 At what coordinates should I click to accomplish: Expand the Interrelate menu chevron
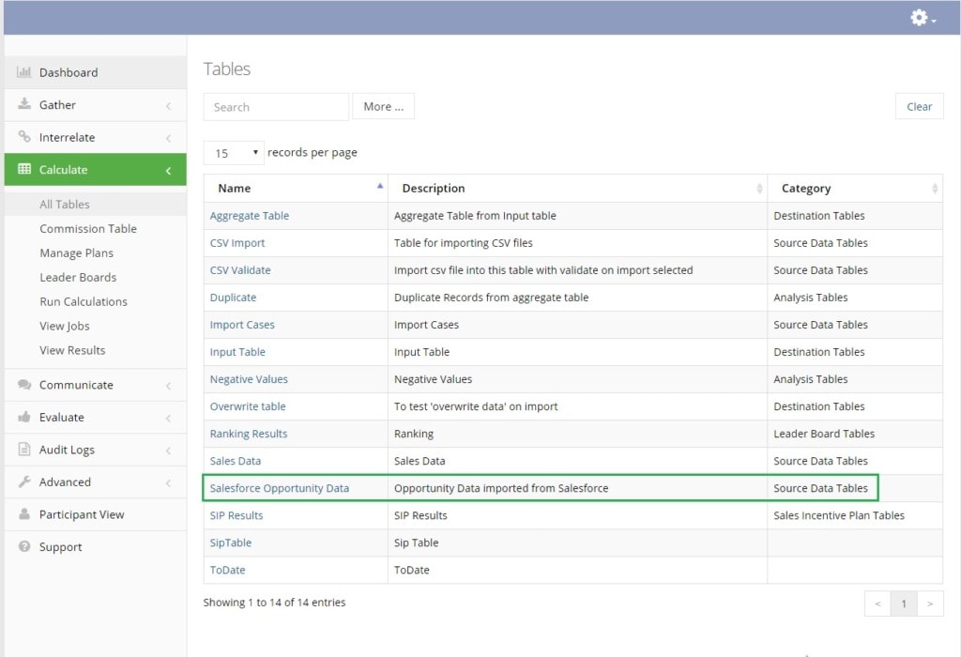(168, 139)
